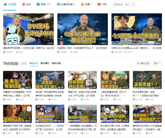
Task: Click the 1552 video count badge
Action: coord(24,63)
